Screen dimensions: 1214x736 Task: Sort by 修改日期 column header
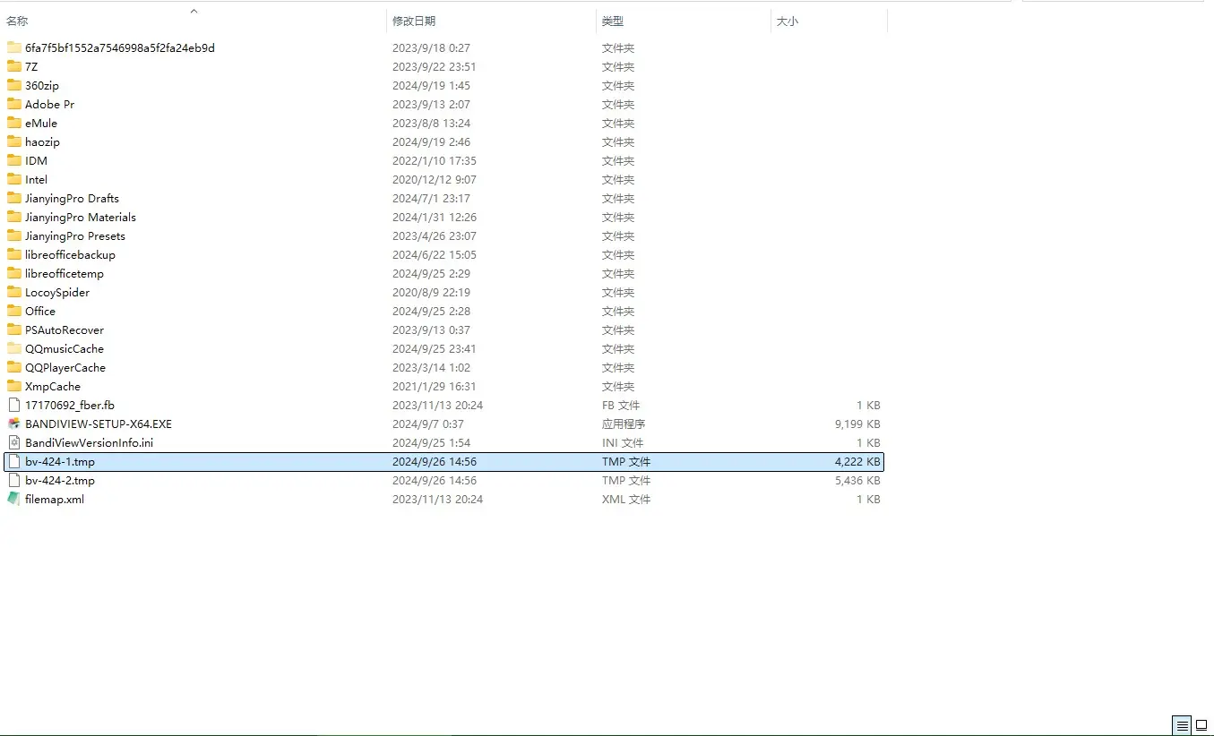pos(414,21)
